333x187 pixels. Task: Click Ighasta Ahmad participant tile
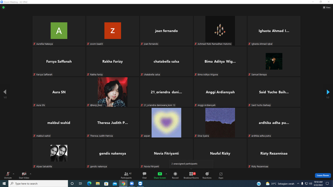click(x=274, y=31)
